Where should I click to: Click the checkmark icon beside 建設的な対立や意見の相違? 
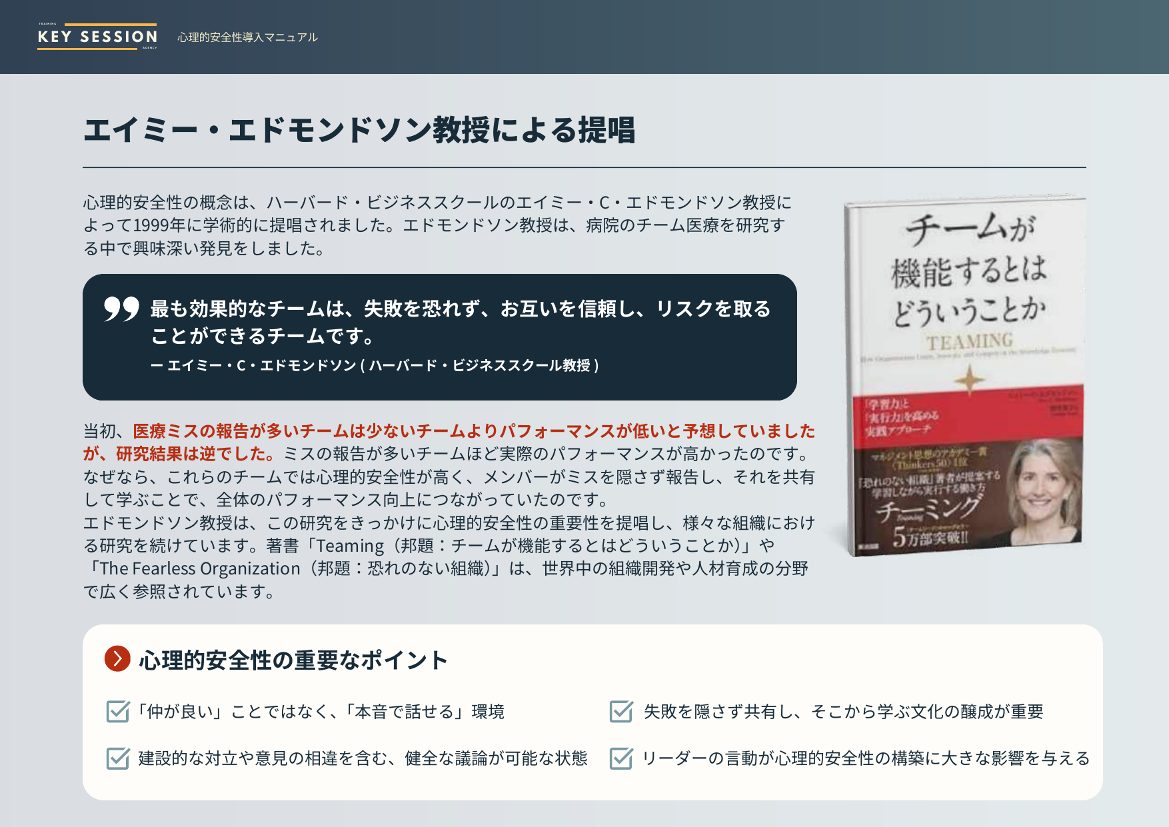(x=117, y=758)
